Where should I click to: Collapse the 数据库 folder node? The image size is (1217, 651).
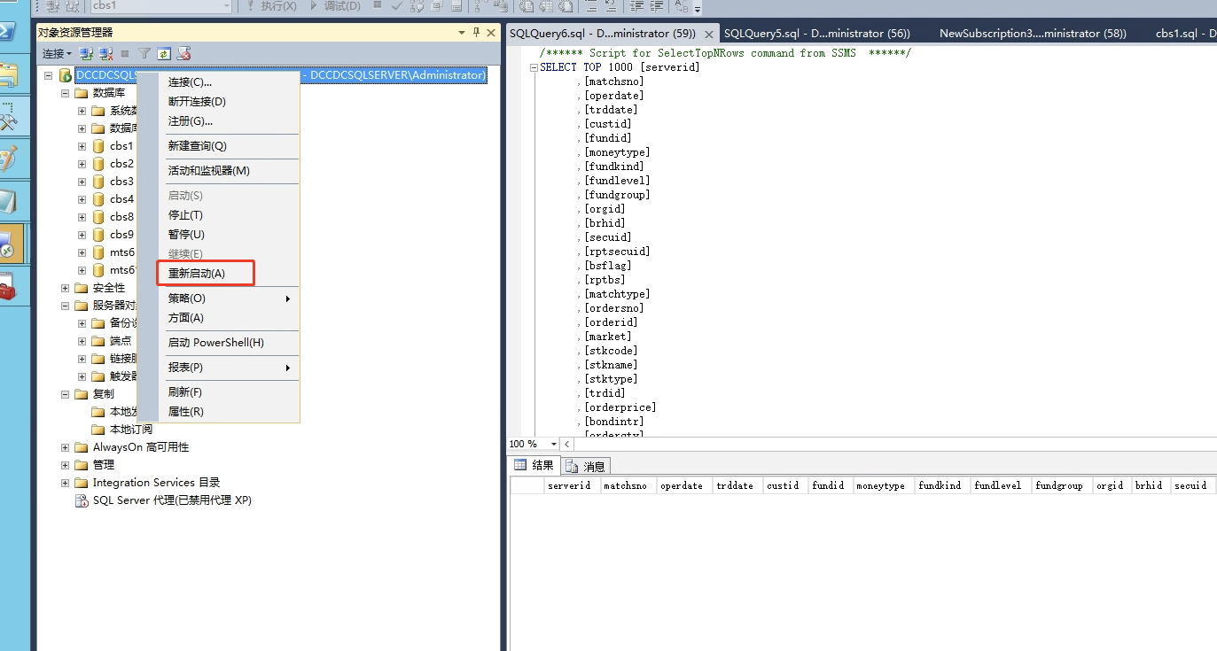65,93
